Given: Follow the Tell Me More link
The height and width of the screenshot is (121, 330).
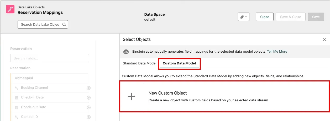Looking at the screenshot, I should coord(277,52).
